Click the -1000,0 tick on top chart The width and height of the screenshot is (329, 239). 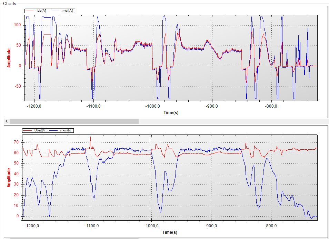click(153, 106)
